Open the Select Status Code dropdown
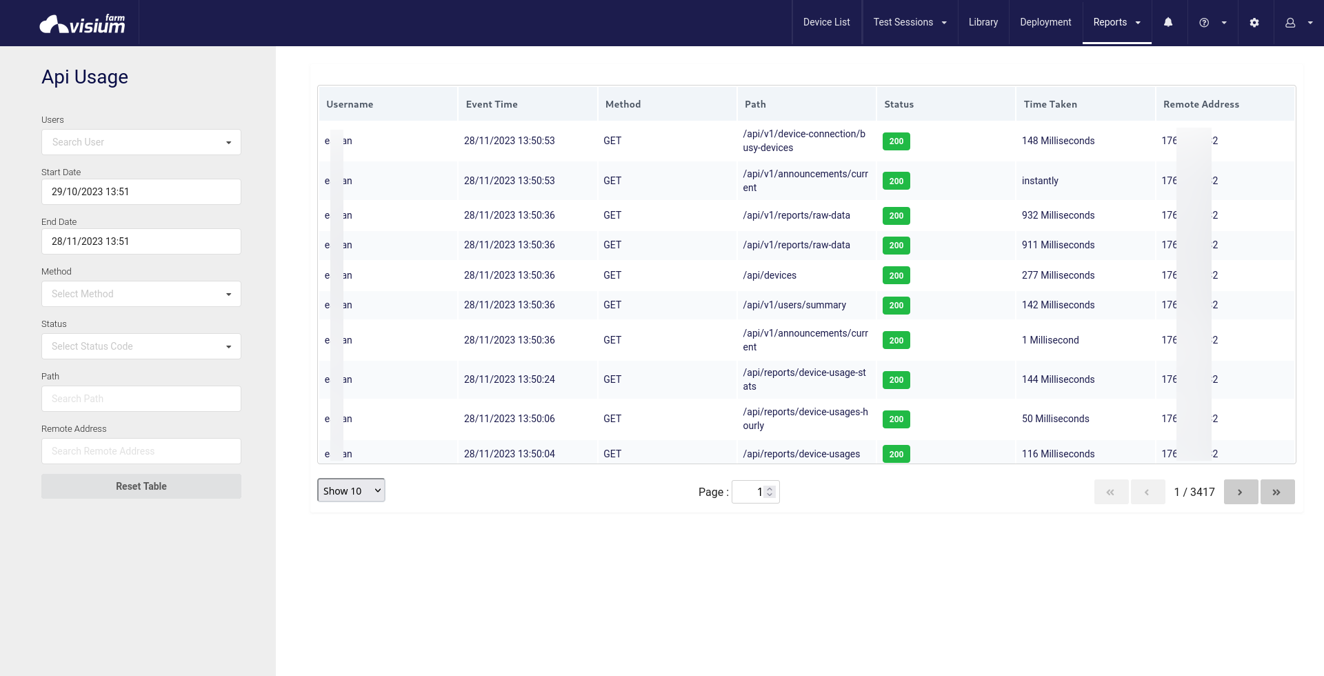The image size is (1324, 676). pyautogui.click(x=141, y=346)
